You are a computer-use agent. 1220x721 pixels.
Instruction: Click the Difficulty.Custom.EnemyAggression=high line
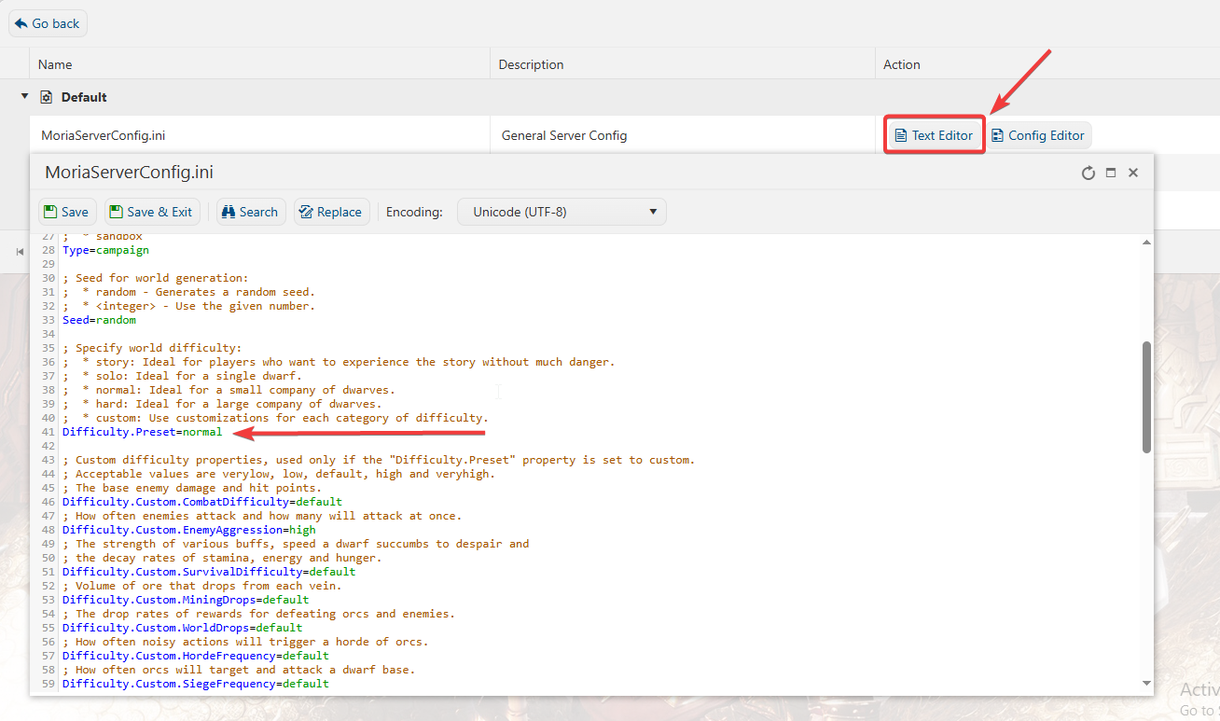[x=189, y=530]
